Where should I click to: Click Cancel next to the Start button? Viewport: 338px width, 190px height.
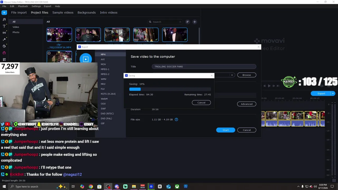tap(247, 130)
